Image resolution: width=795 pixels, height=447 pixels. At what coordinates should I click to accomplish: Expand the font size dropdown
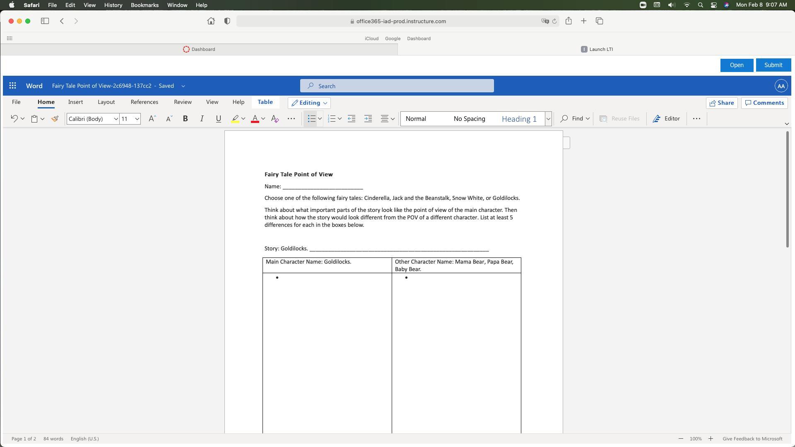[137, 119]
